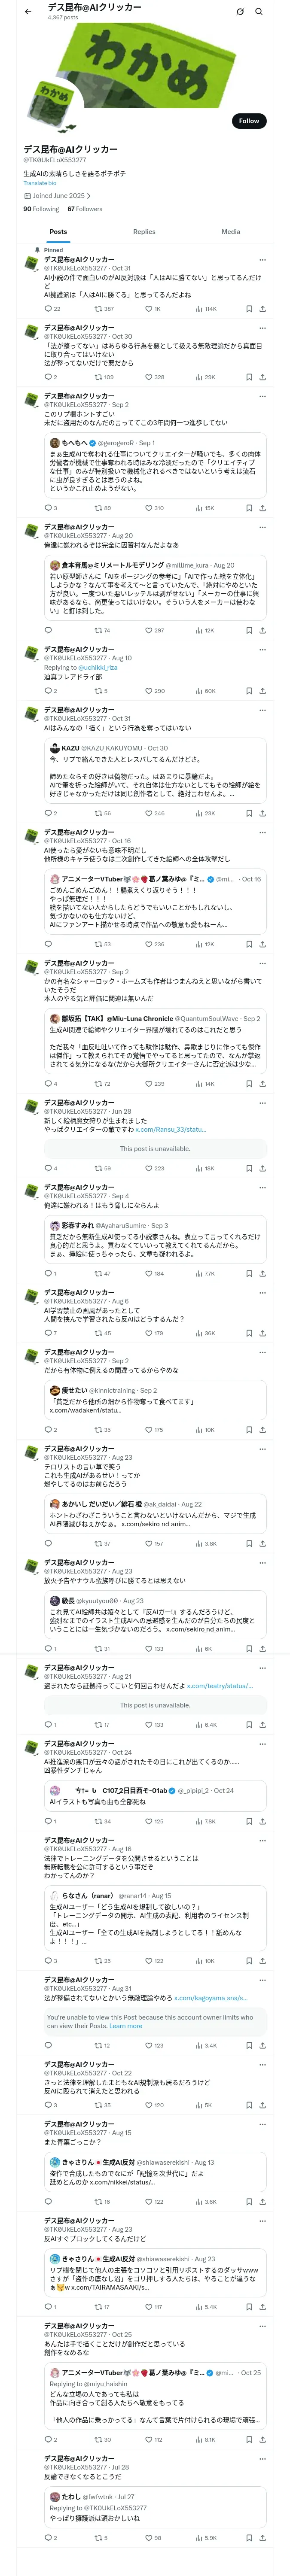Switch to the Replies tab
This screenshot has height=2576, width=290.
[144, 232]
